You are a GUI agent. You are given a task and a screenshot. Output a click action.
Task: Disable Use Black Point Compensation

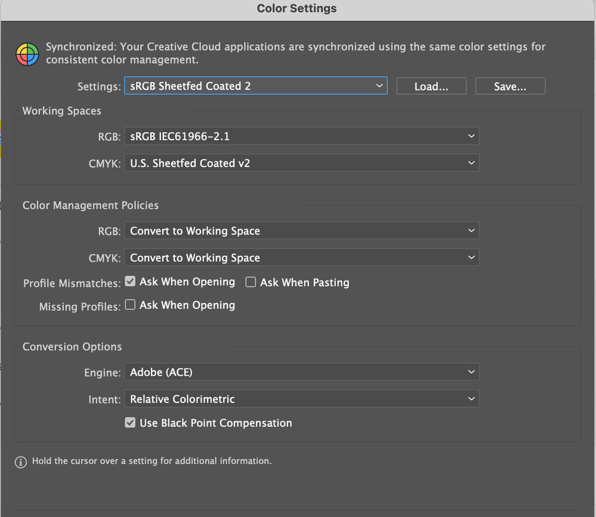pos(130,422)
